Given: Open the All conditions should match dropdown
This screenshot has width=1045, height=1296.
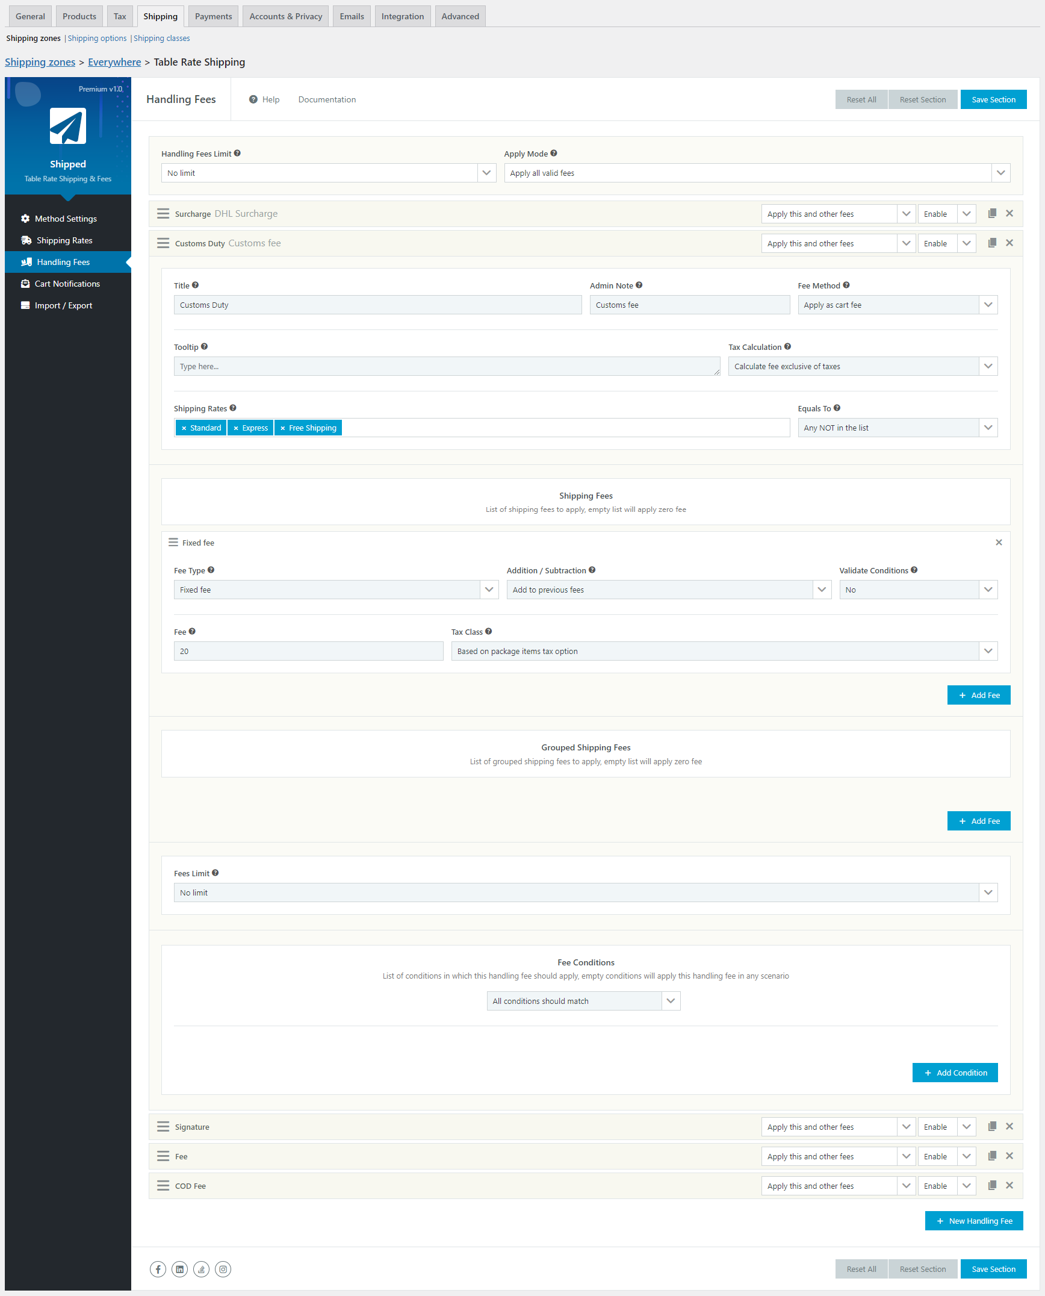Looking at the screenshot, I should pos(583,1001).
